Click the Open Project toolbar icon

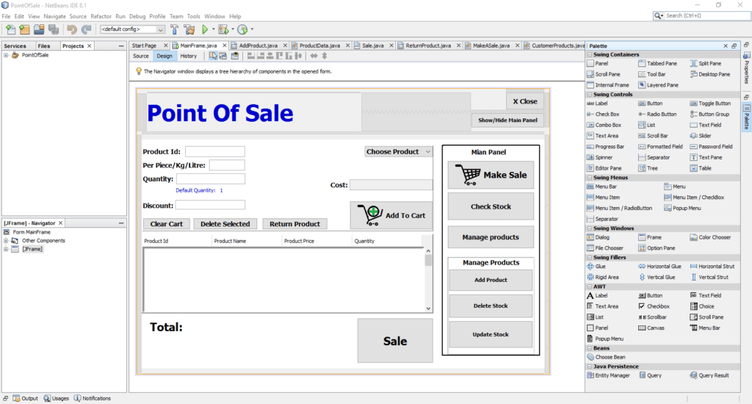(39, 29)
